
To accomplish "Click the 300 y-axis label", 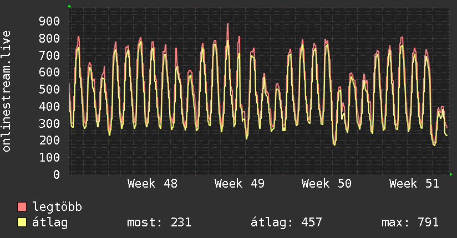I will (49, 123).
